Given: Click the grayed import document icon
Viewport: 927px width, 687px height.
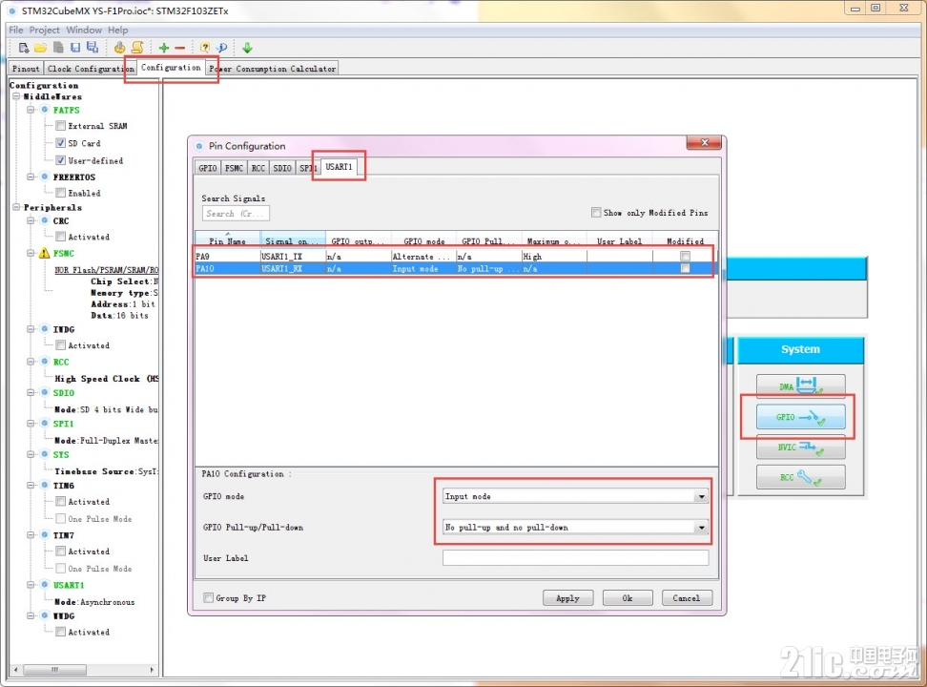Looking at the screenshot, I should [x=58, y=48].
